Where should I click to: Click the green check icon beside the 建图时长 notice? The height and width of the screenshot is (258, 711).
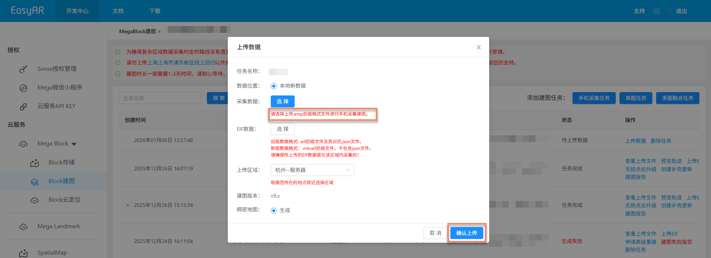(118, 74)
